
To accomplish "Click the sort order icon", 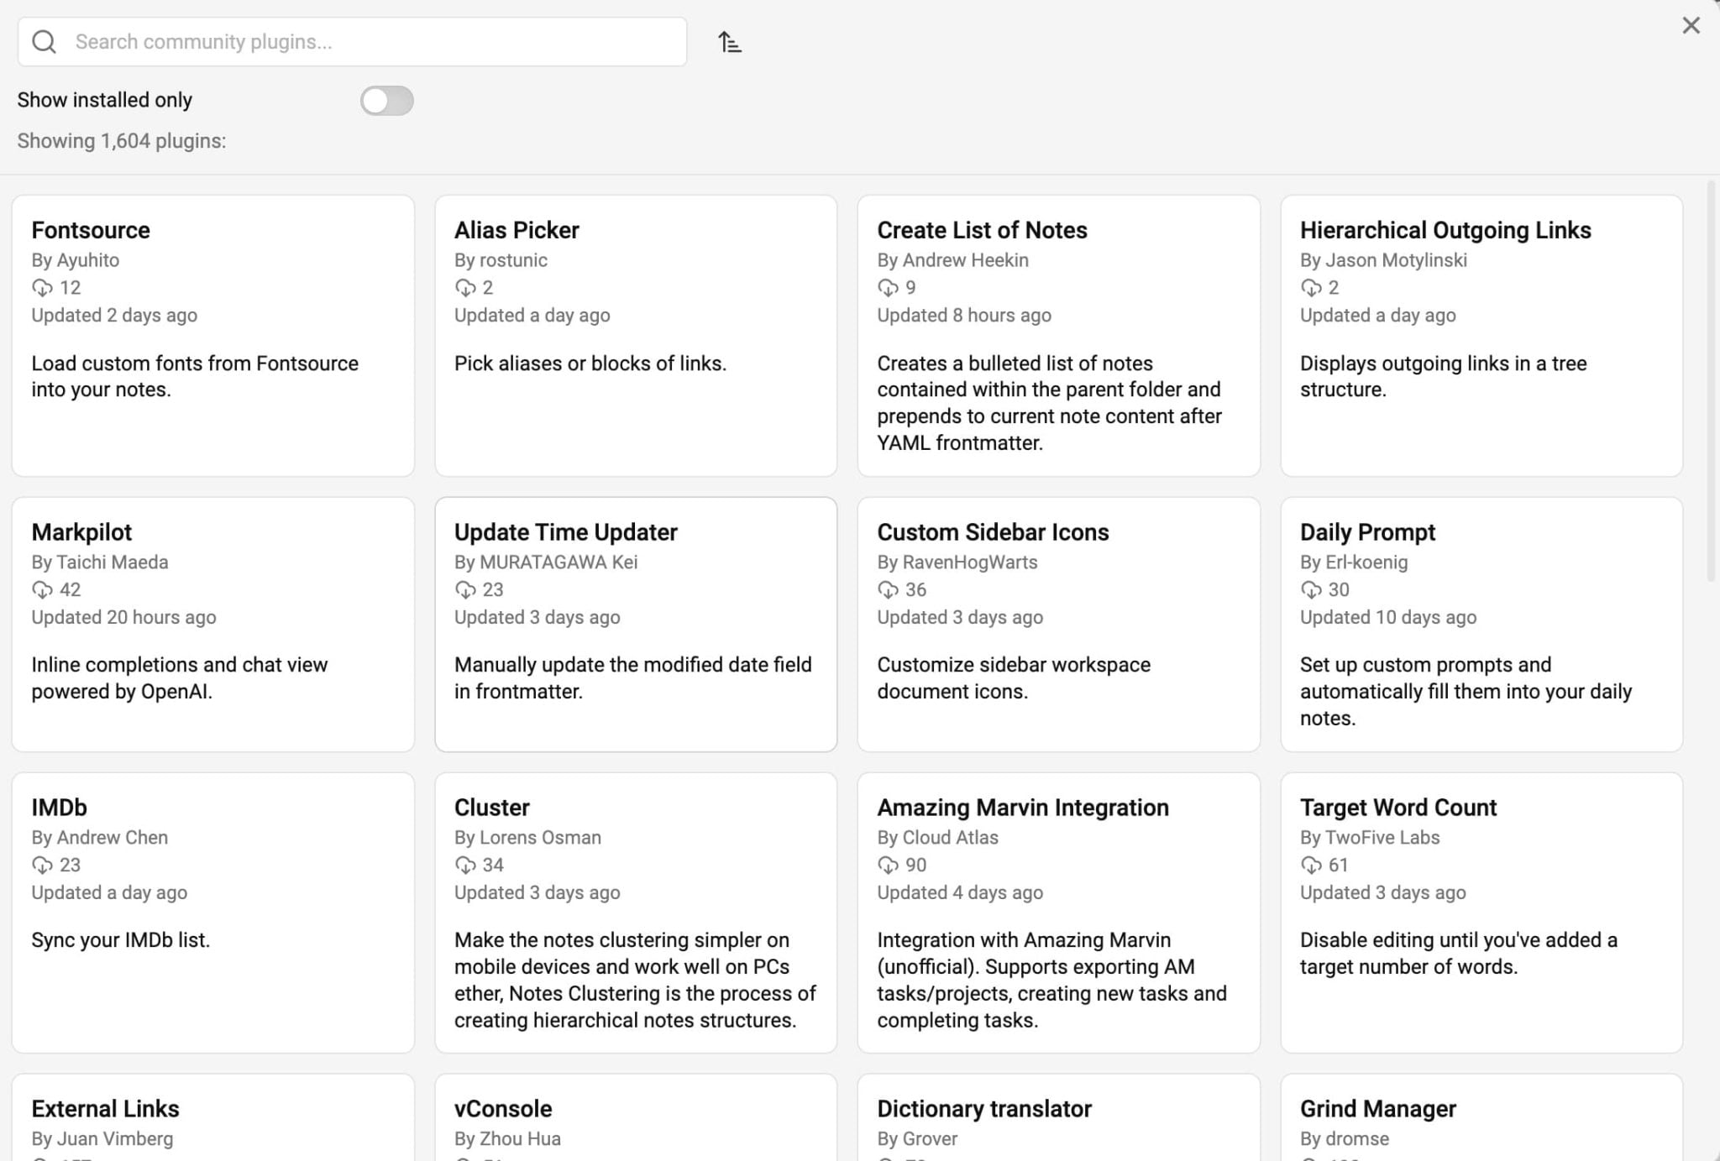I will click(x=729, y=42).
